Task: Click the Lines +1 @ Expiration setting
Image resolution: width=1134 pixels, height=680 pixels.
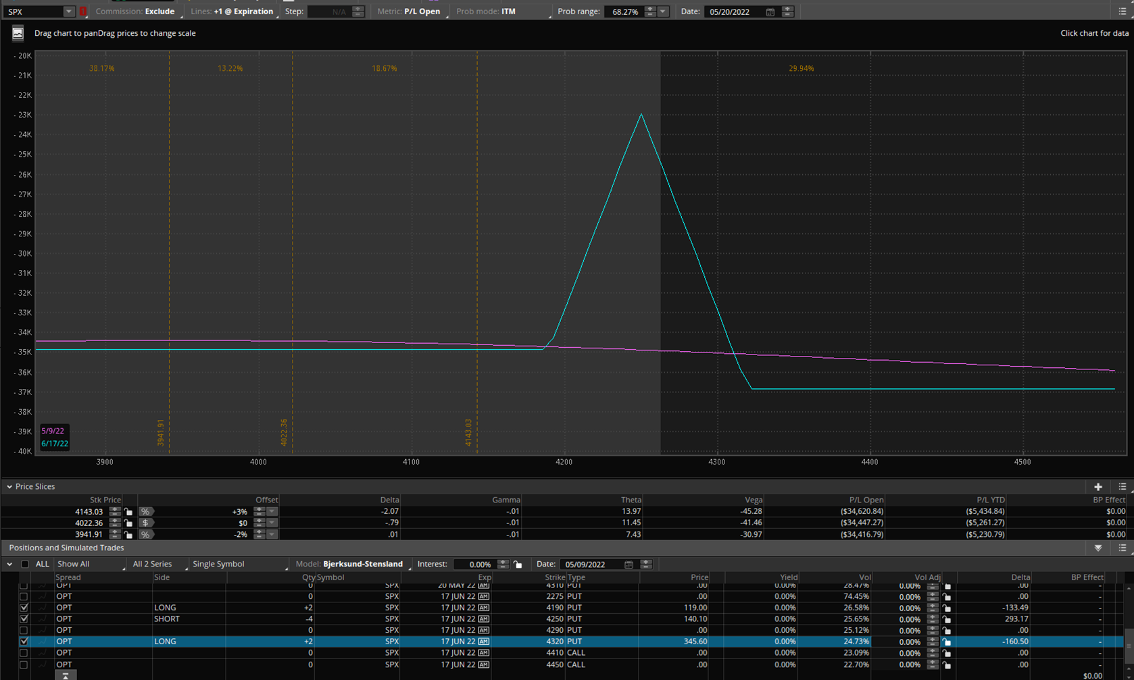Action: click(243, 11)
